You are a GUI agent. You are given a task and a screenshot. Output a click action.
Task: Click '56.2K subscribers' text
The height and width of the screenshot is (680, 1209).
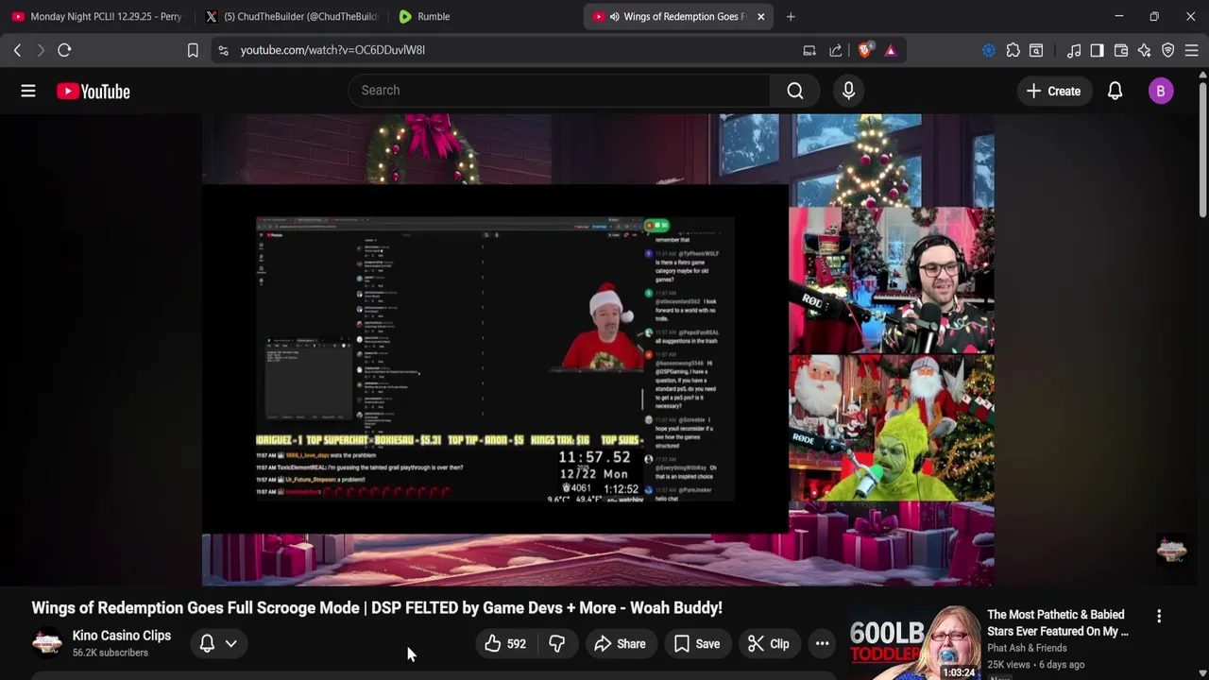pos(111,653)
